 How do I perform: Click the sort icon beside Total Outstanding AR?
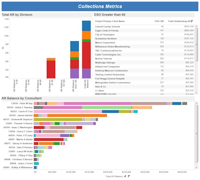click(192, 21)
